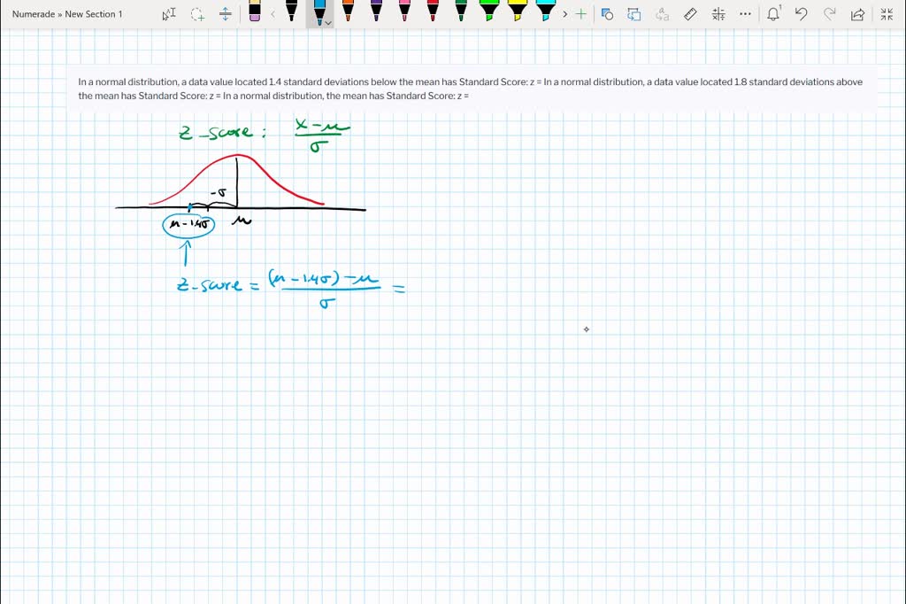This screenshot has height=604, width=906.
Task: Click the Ink to Shape icon
Action: (634, 14)
